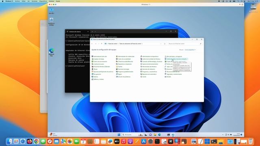
Task: Open Barra de tareas y navegación
Action: pos(173,56)
